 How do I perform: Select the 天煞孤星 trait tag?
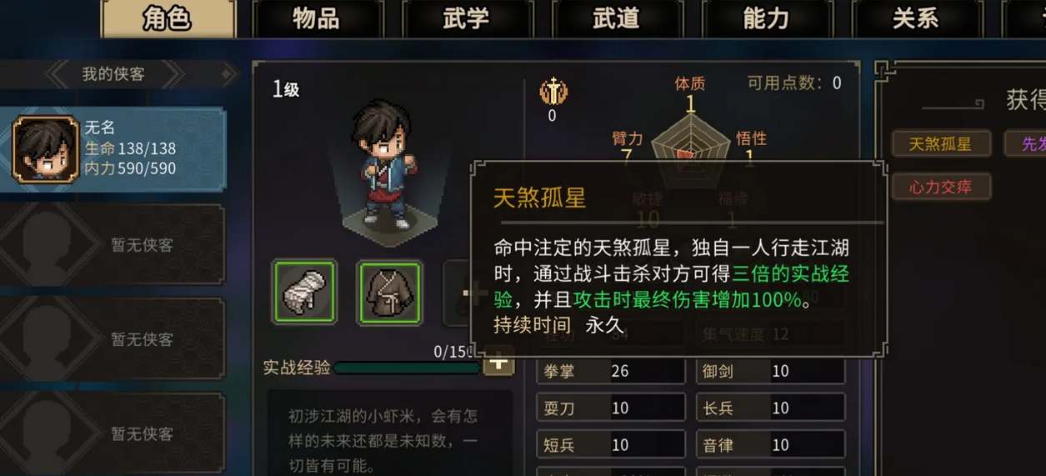[x=941, y=143]
